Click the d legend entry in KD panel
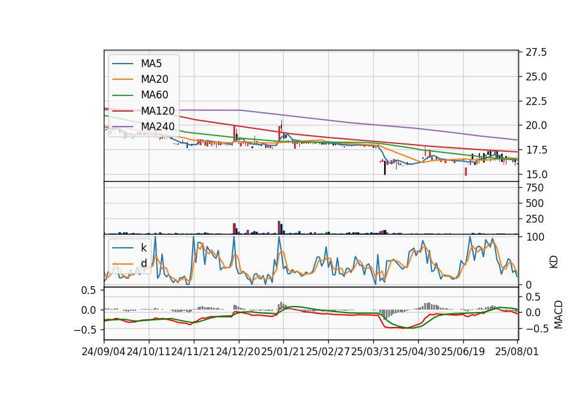 click(x=143, y=263)
